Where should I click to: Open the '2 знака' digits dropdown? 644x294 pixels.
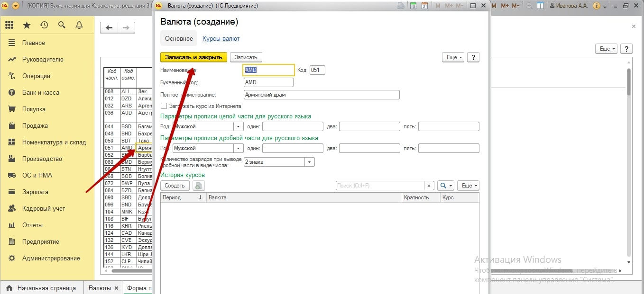[x=310, y=162]
